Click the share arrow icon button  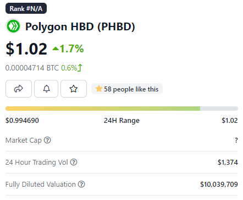point(19,89)
